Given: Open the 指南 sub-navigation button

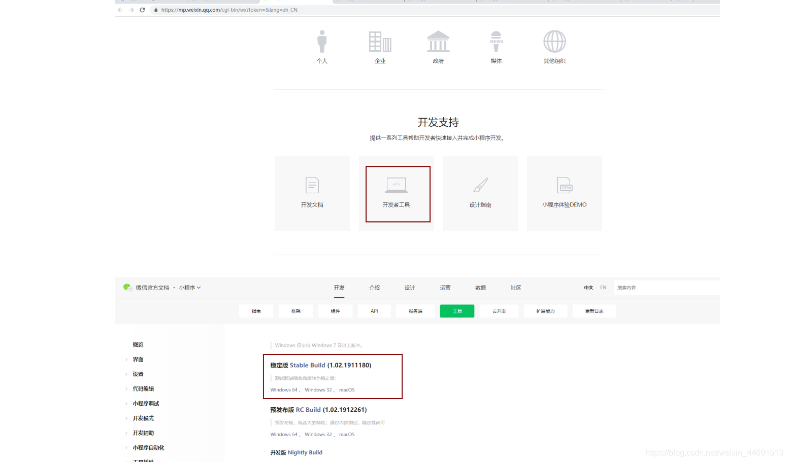Looking at the screenshot, I should click(x=256, y=311).
